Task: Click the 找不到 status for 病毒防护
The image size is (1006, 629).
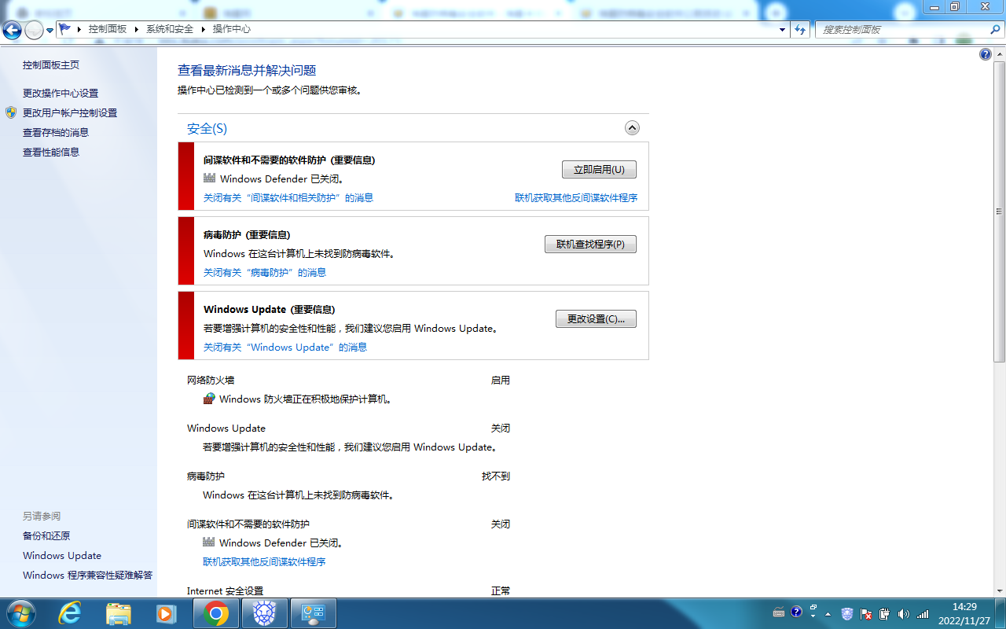Action: click(496, 476)
